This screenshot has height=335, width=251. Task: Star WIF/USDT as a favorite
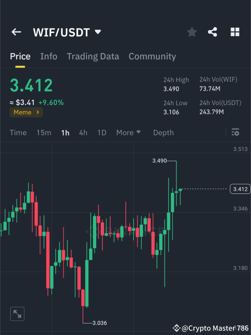[x=192, y=32]
